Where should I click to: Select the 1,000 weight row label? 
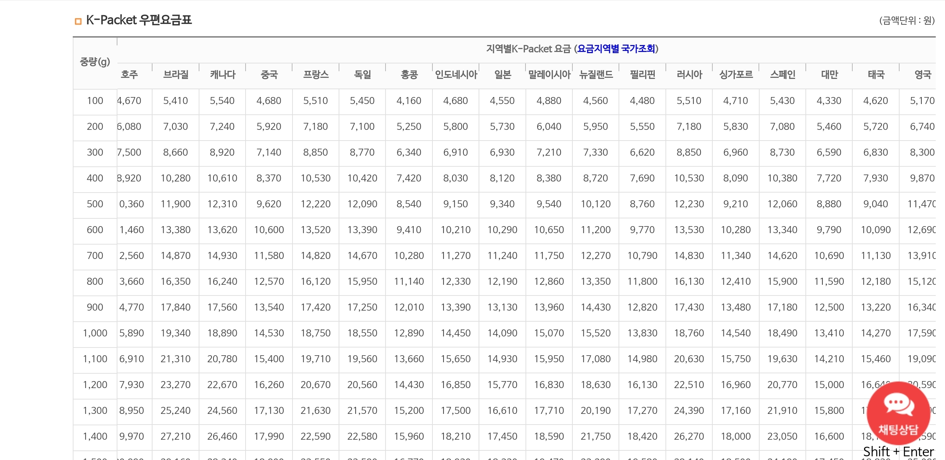[x=95, y=333]
